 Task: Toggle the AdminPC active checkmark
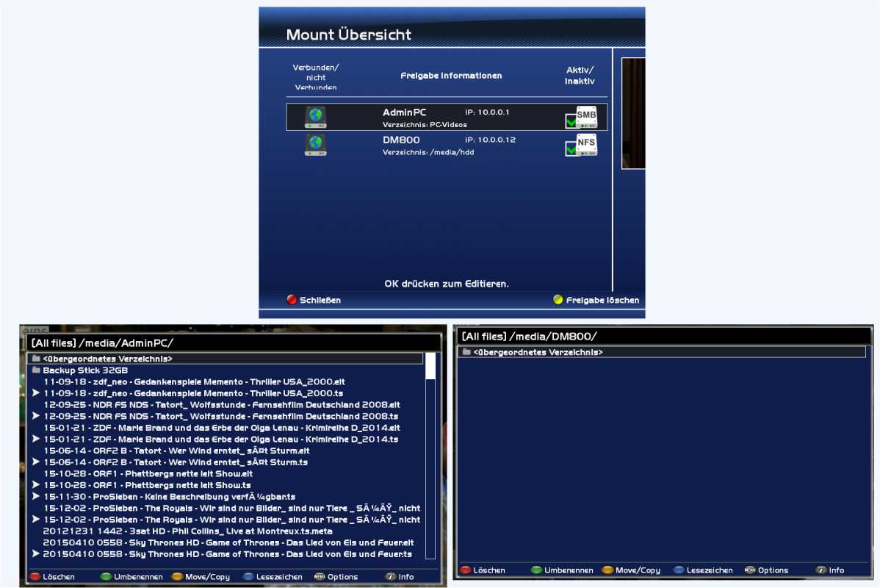tap(571, 121)
